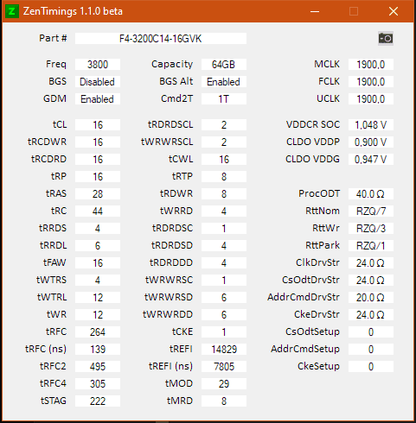The height and width of the screenshot is (423, 416).
Task: Click the VDDCR SOC voltage 1,048 V
Action: coord(371,124)
